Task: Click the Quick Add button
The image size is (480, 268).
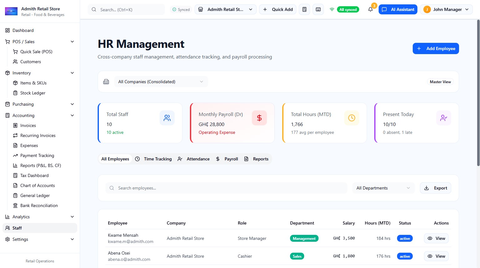Action: 278,9
